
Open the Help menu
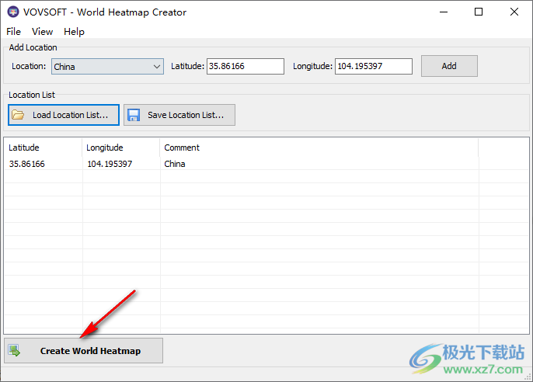coord(74,32)
